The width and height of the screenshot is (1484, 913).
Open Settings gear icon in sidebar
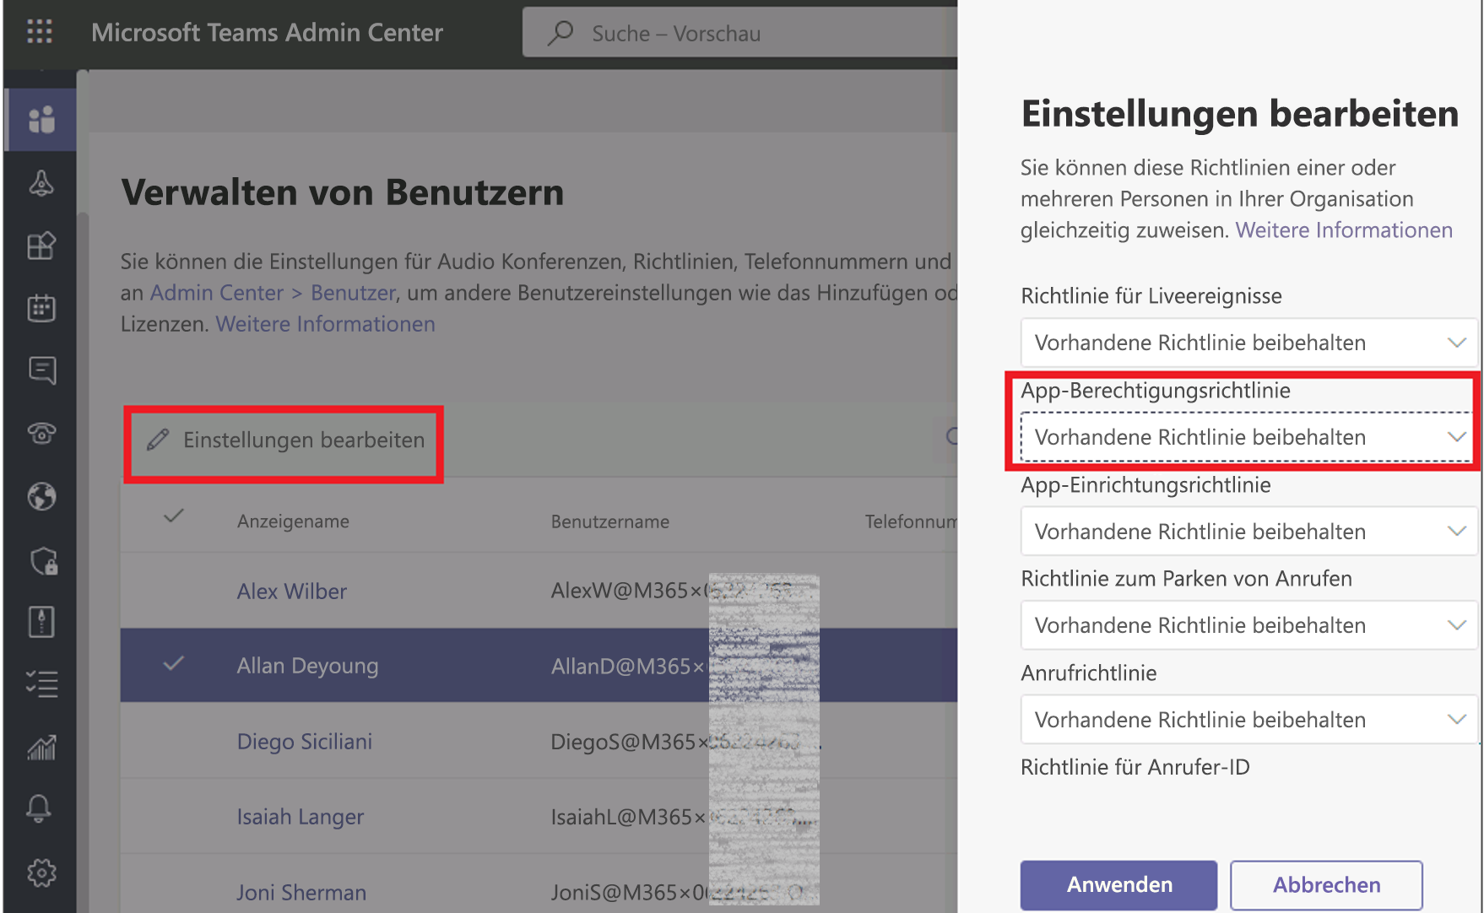pyautogui.click(x=41, y=872)
